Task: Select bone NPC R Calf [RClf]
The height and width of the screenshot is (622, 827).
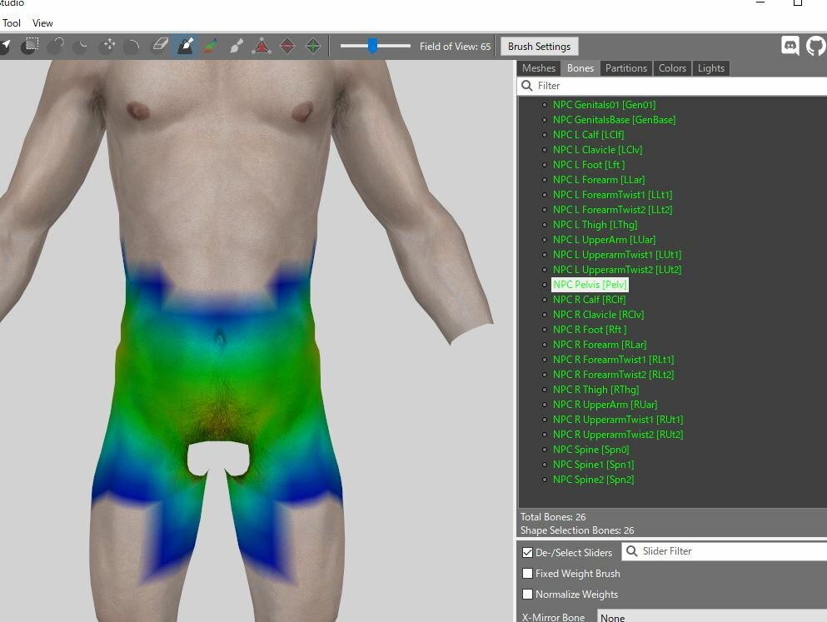Action: (589, 300)
